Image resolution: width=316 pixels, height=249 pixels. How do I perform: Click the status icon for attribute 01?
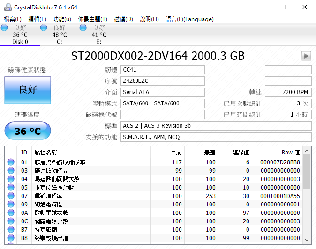11,162
